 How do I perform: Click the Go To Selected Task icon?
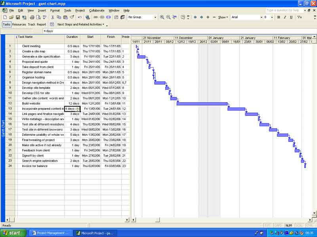tap(175, 17)
